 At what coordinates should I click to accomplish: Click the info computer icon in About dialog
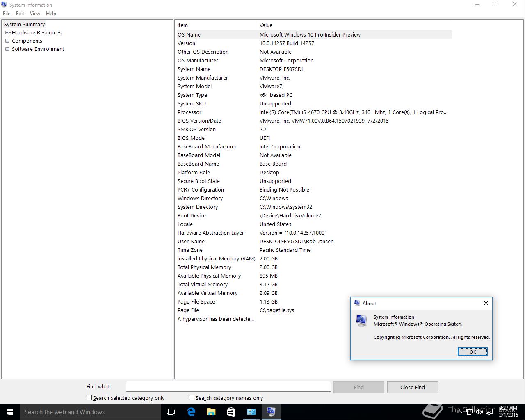pyautogui.click(x=361, y=321)
